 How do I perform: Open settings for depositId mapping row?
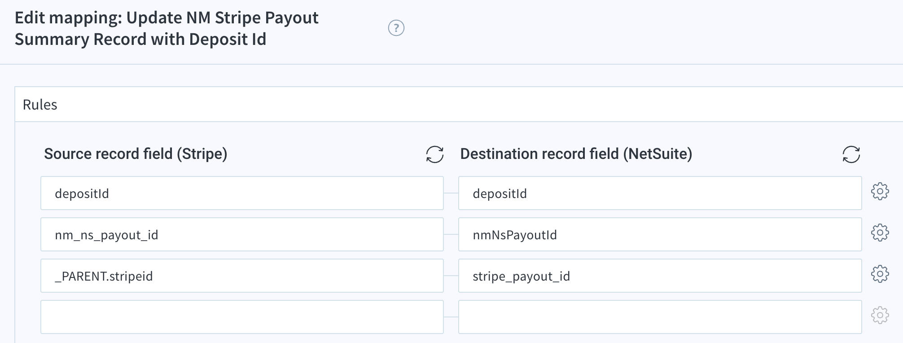[880, 192]
